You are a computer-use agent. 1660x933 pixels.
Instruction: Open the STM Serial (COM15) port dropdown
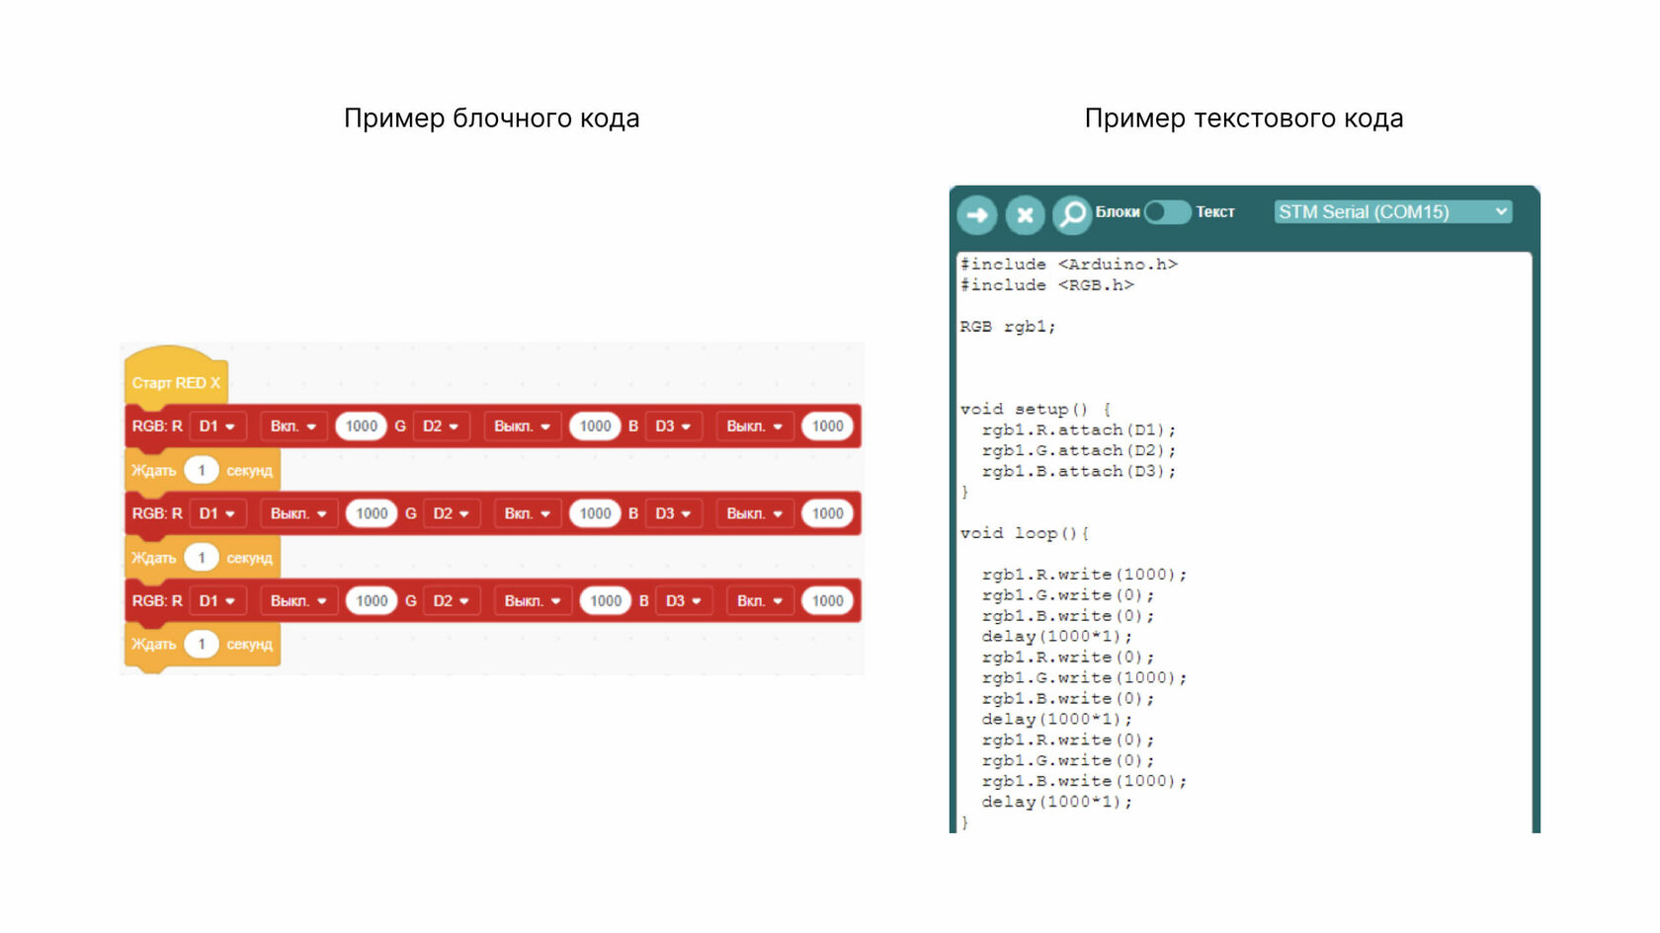(1393, 211)
